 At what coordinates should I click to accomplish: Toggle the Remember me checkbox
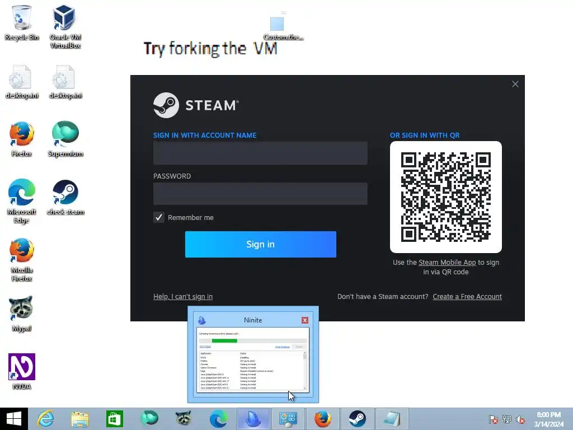[158, 218]
